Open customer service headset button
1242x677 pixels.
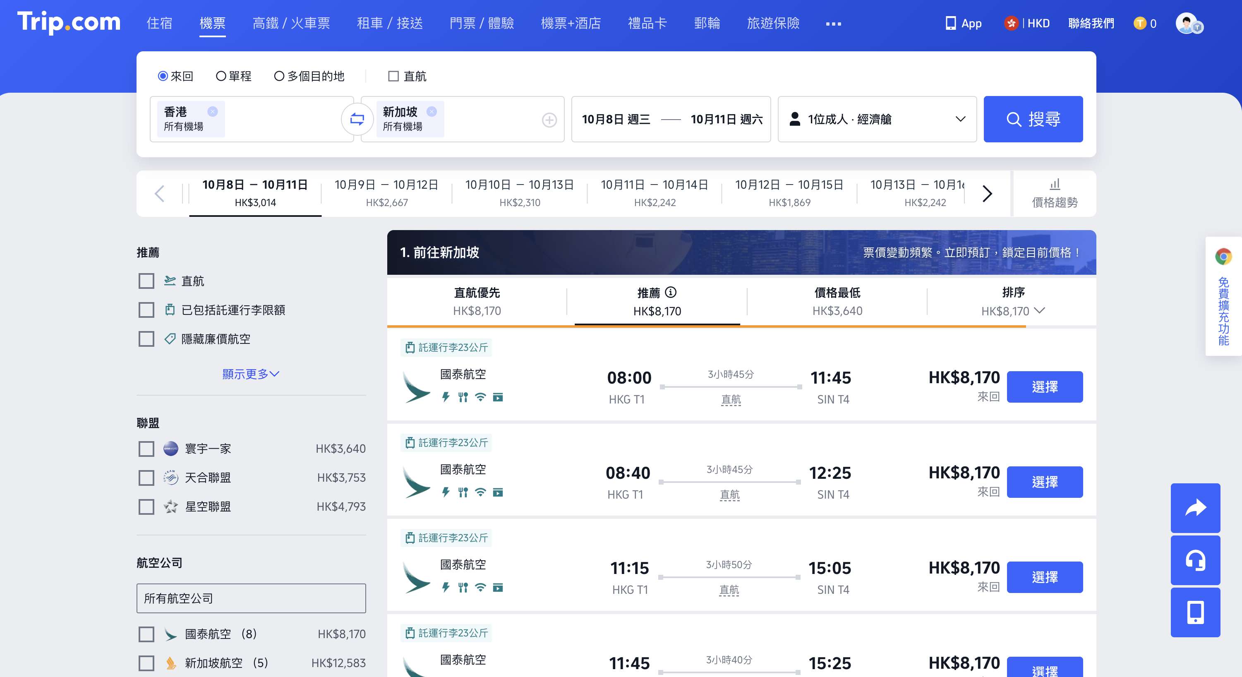[1195, 560]
